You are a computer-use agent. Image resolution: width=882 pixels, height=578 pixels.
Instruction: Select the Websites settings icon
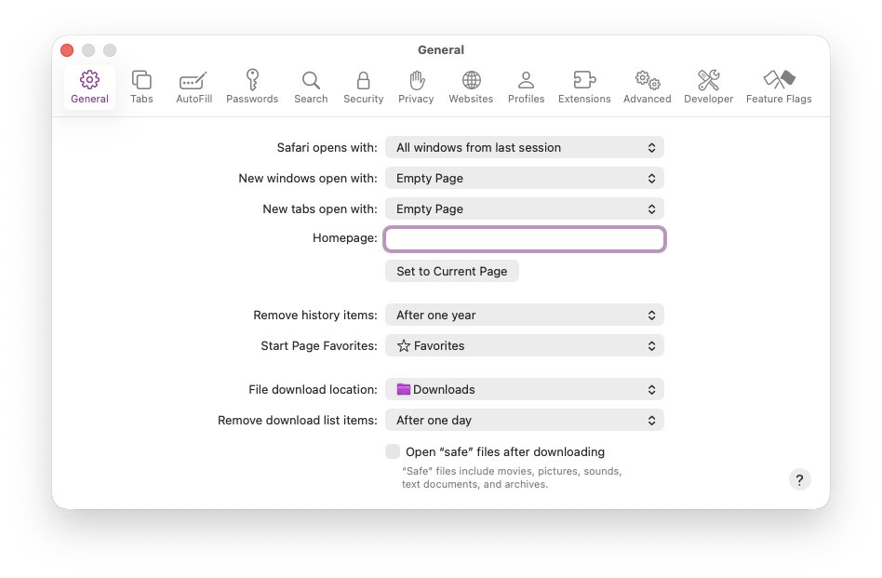point(471,87)
